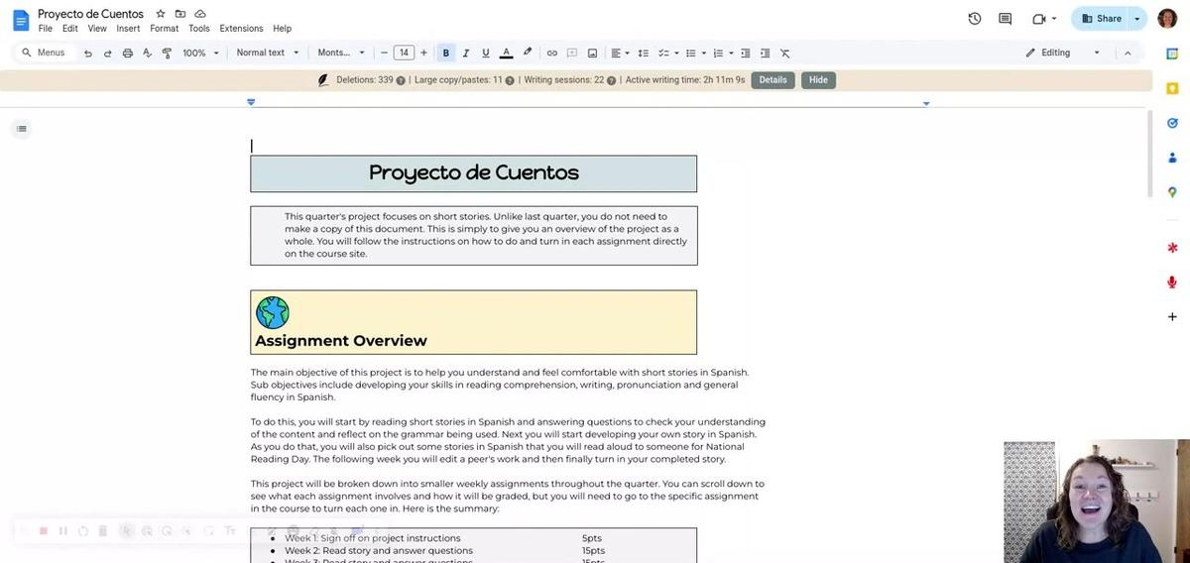Open the Google Docs home icon

20,20
